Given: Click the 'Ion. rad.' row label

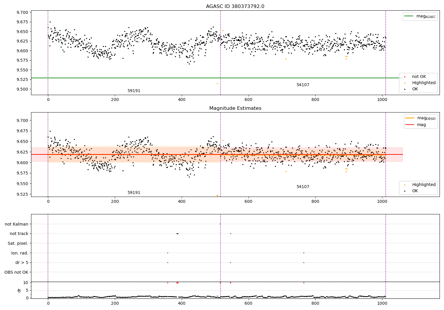Looking at the screenshot, I should point(20,253).
